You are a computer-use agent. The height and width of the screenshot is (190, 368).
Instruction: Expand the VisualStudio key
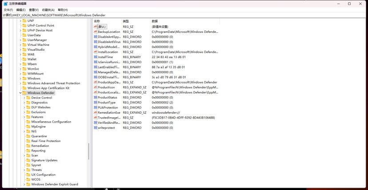tap(20, 49)
